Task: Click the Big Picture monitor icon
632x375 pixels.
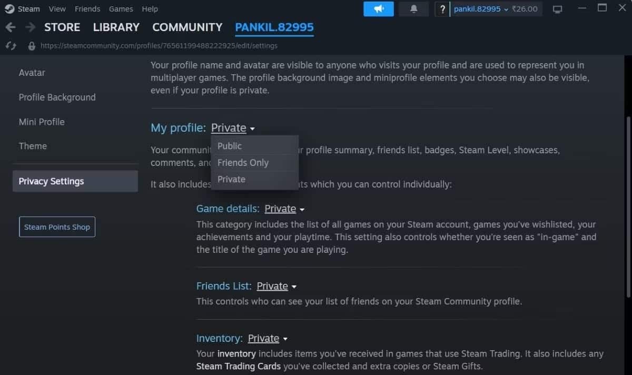Action: pyautogui.click(x=557, y=9)
